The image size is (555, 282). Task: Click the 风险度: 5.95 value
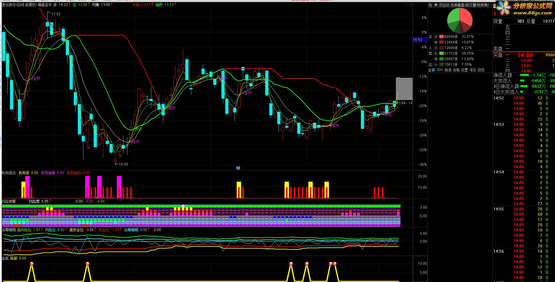(38, 201)
